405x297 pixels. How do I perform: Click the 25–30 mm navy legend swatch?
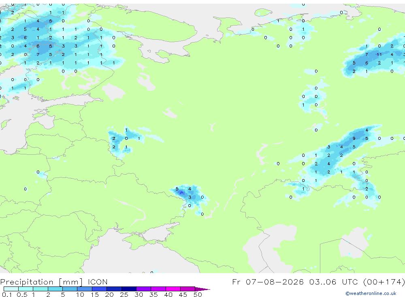[129, 289]
